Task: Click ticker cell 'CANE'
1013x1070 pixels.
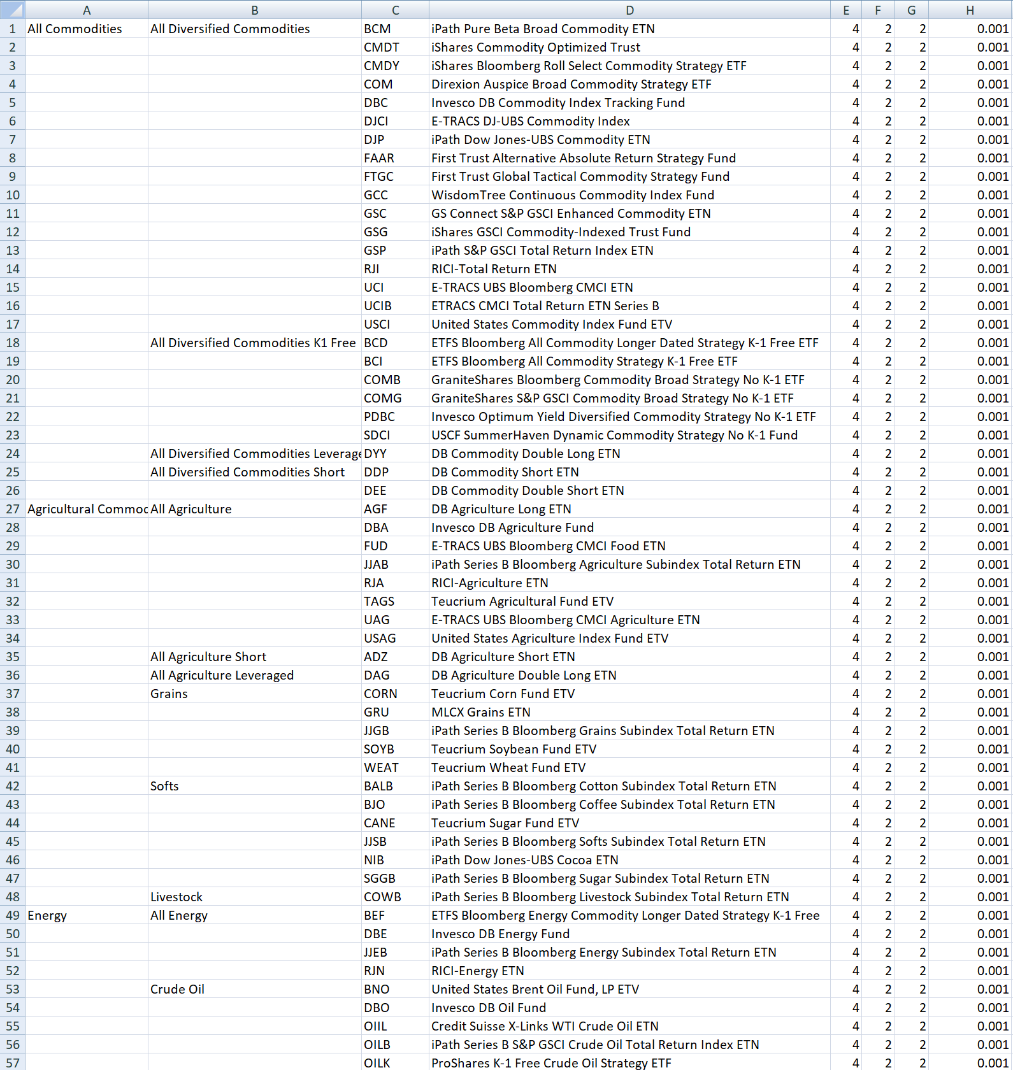Action: coord(395,823)
